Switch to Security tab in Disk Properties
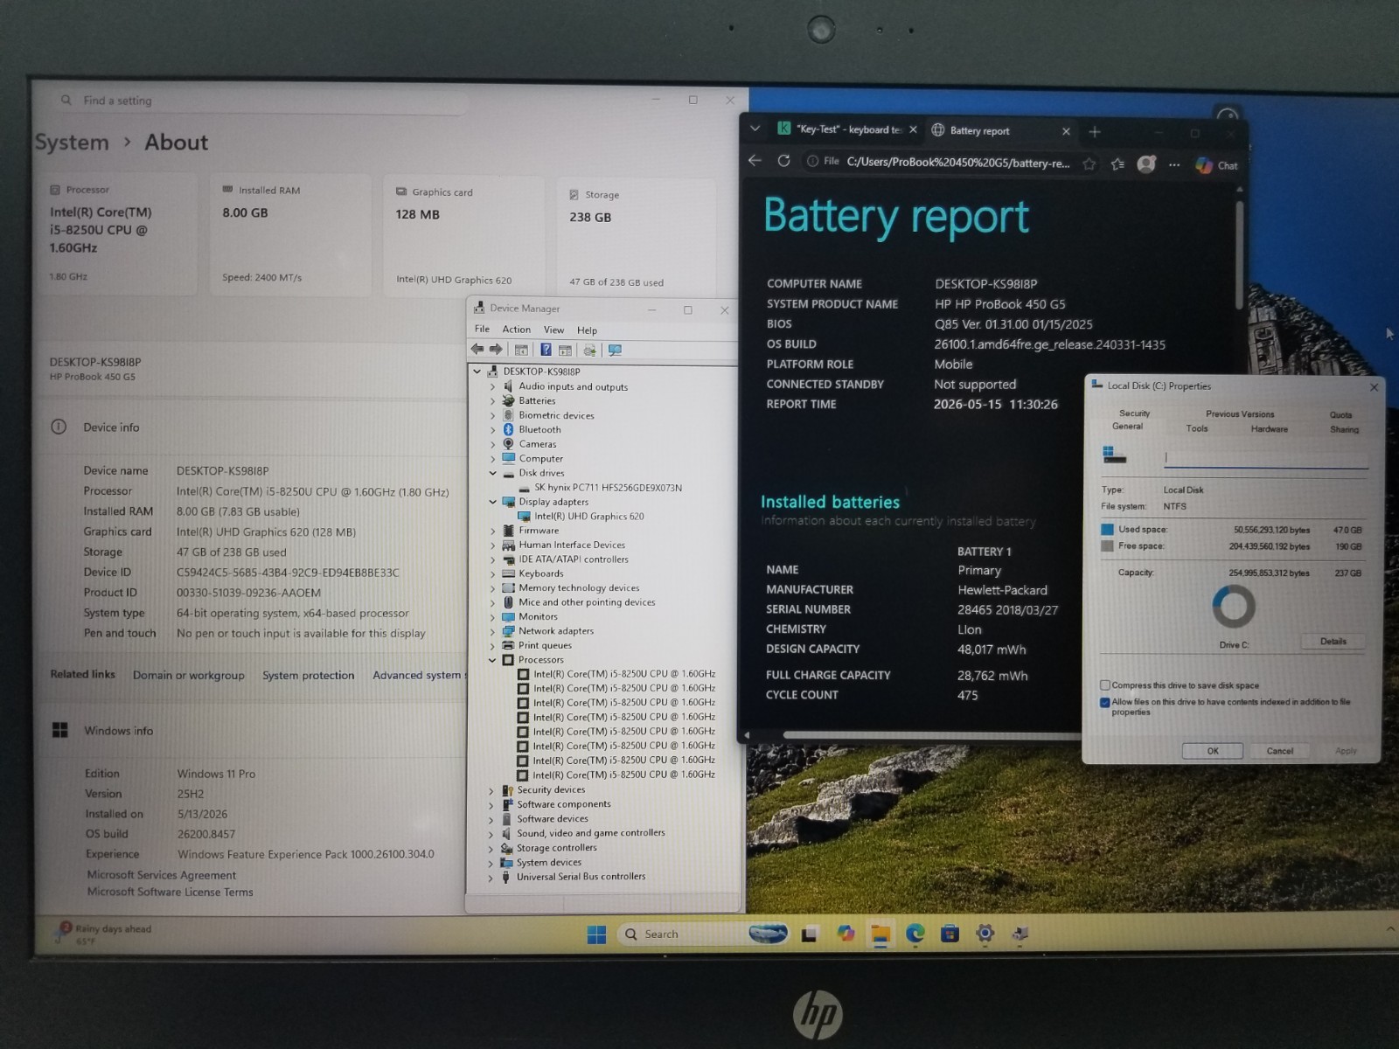The height and width of the screenshot is (1049, 1399). (1134, 413)
